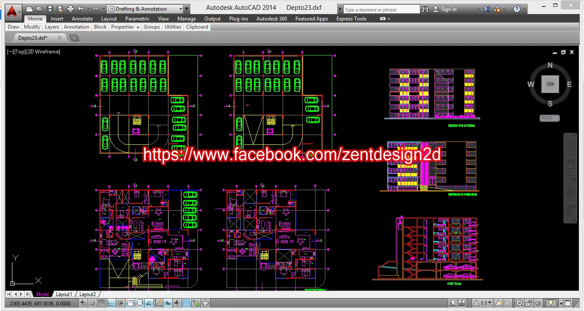Click the Clean Screen icon in status bar
This screenshot has height=311, width=584.
point(568,303)
